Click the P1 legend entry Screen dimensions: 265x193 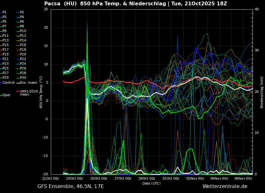tap(4, 12)
